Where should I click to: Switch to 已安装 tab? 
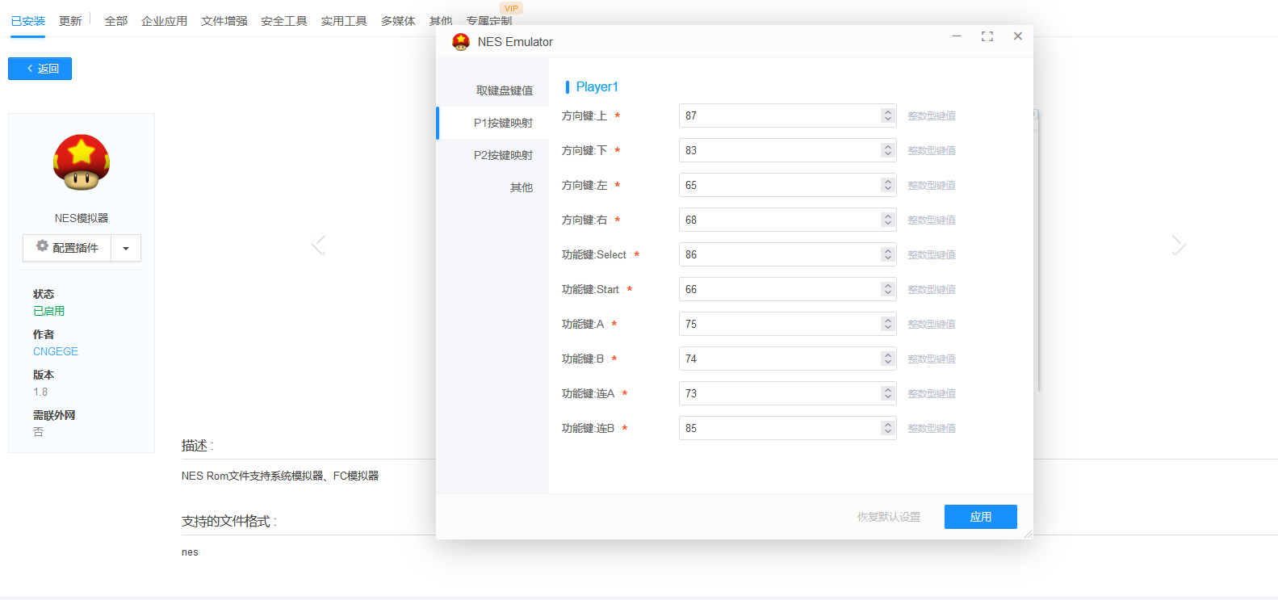point(28,21)
